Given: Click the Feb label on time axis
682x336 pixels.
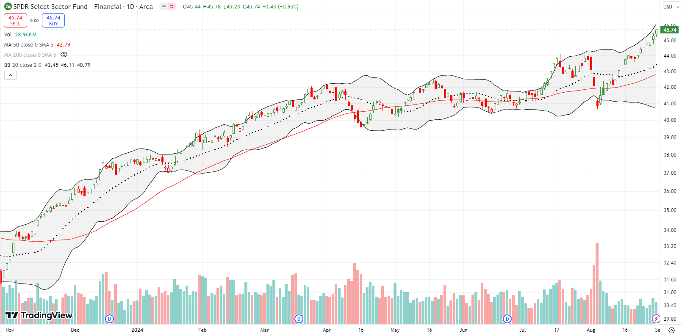Looking at the screenshot, I should coord(202,330).
